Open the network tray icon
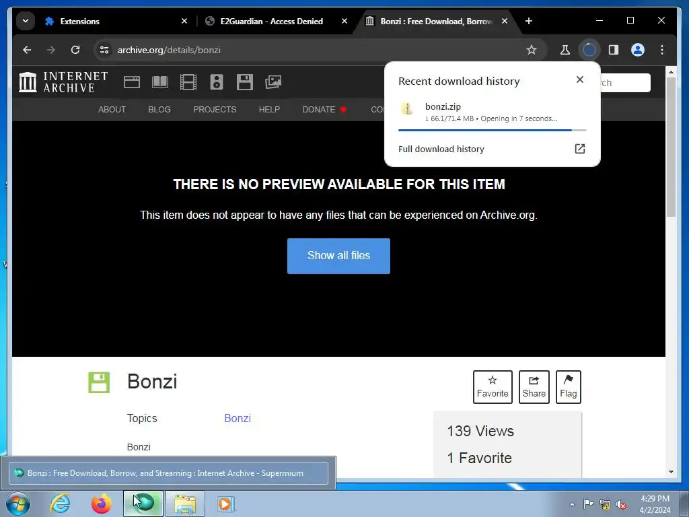 (x=605, y=505)
